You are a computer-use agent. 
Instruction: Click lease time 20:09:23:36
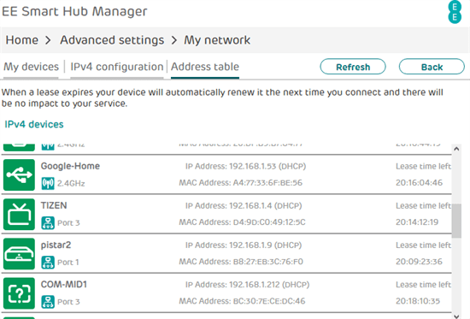tap(419, 262)
